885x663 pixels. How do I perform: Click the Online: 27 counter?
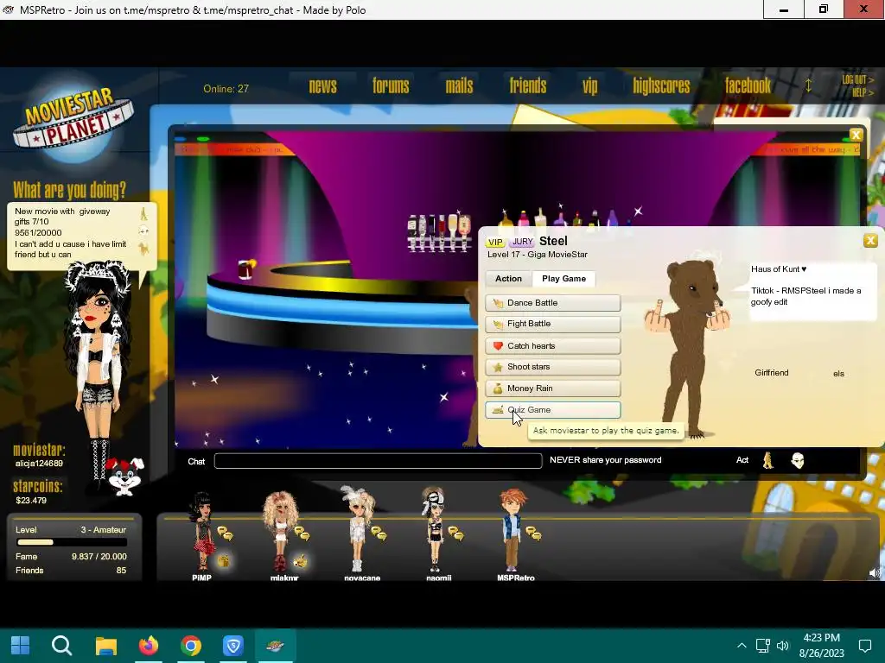tap(226, 89)
